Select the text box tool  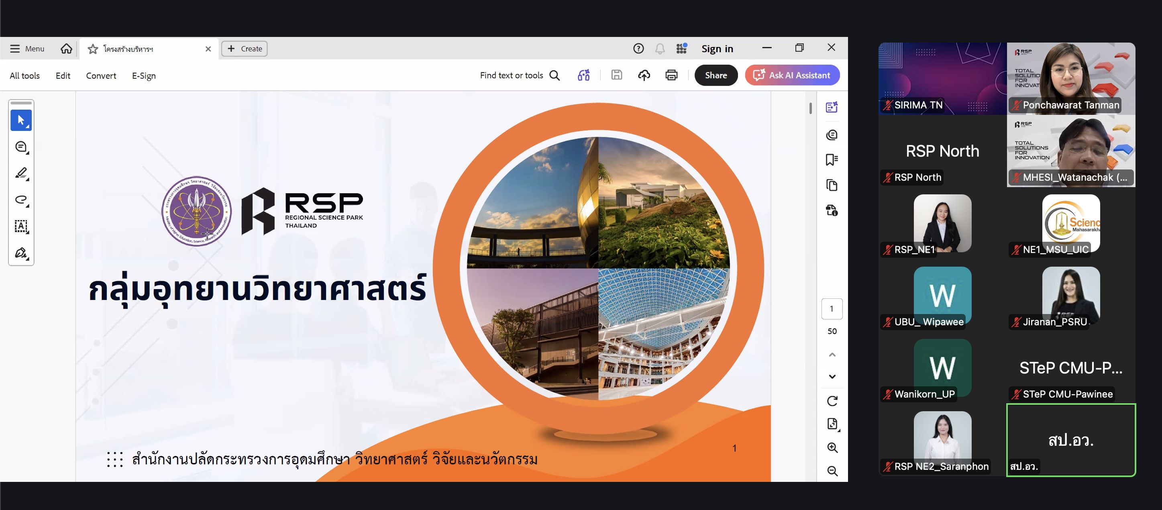tap(21, 226)
